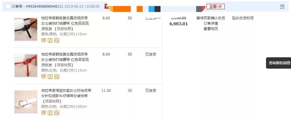Open 查看物流 logistics tracking

[211, 29]
